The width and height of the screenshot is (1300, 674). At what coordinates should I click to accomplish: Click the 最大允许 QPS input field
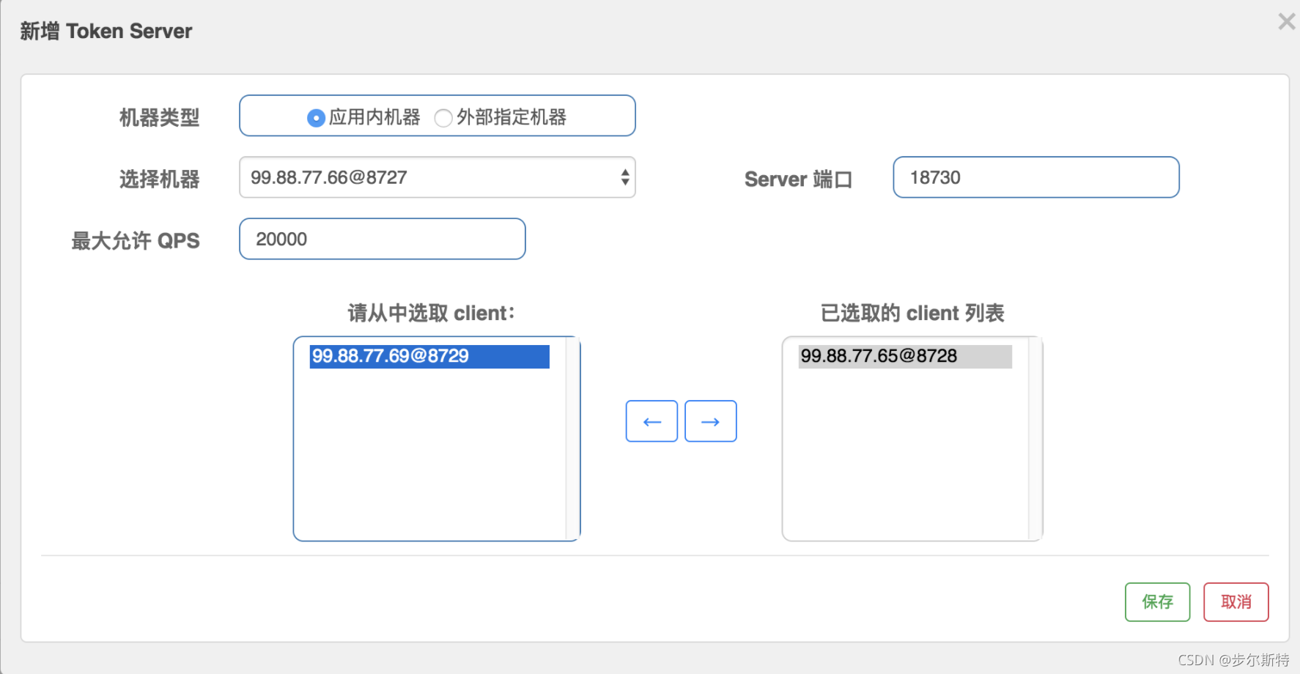click(x=382, y=239)
